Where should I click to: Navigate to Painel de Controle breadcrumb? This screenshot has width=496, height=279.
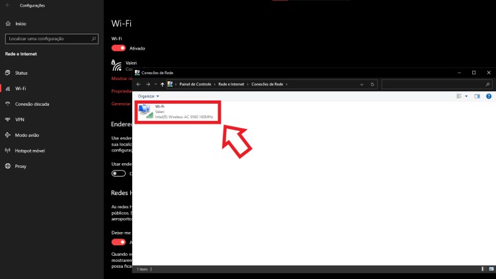195,85
